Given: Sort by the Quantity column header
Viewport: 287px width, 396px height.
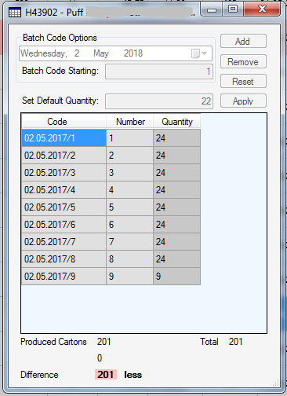Looking at the screenshot, I should [x=177, y=122].
